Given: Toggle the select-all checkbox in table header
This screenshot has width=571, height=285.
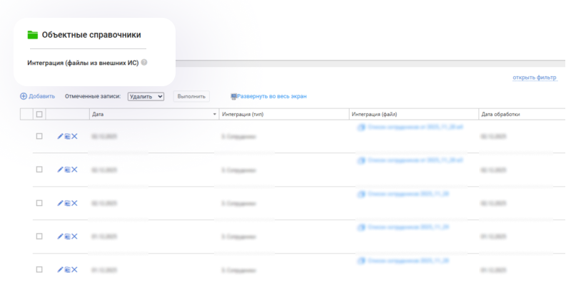Looking at the screenshot, I should (39, 114).
